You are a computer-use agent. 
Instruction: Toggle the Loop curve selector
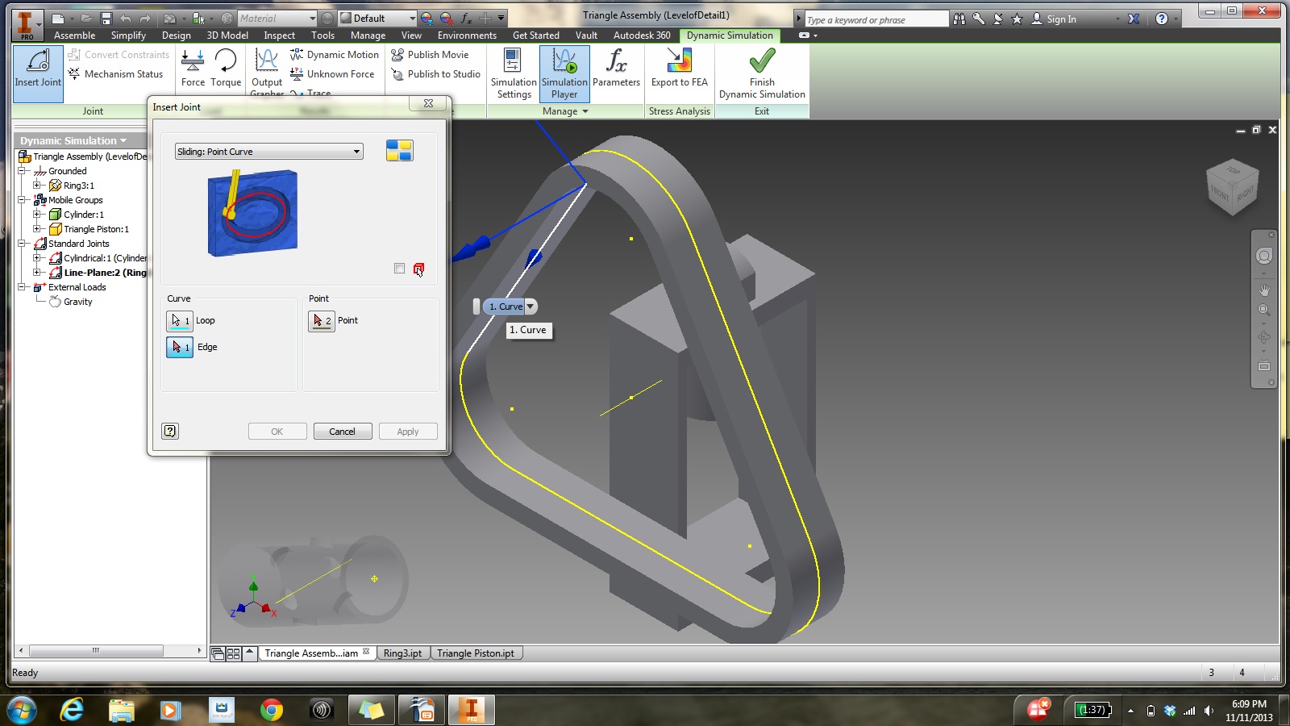pyautogui.click(x=180, y=321)
